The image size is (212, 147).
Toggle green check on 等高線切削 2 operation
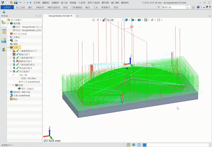(18, 68)
